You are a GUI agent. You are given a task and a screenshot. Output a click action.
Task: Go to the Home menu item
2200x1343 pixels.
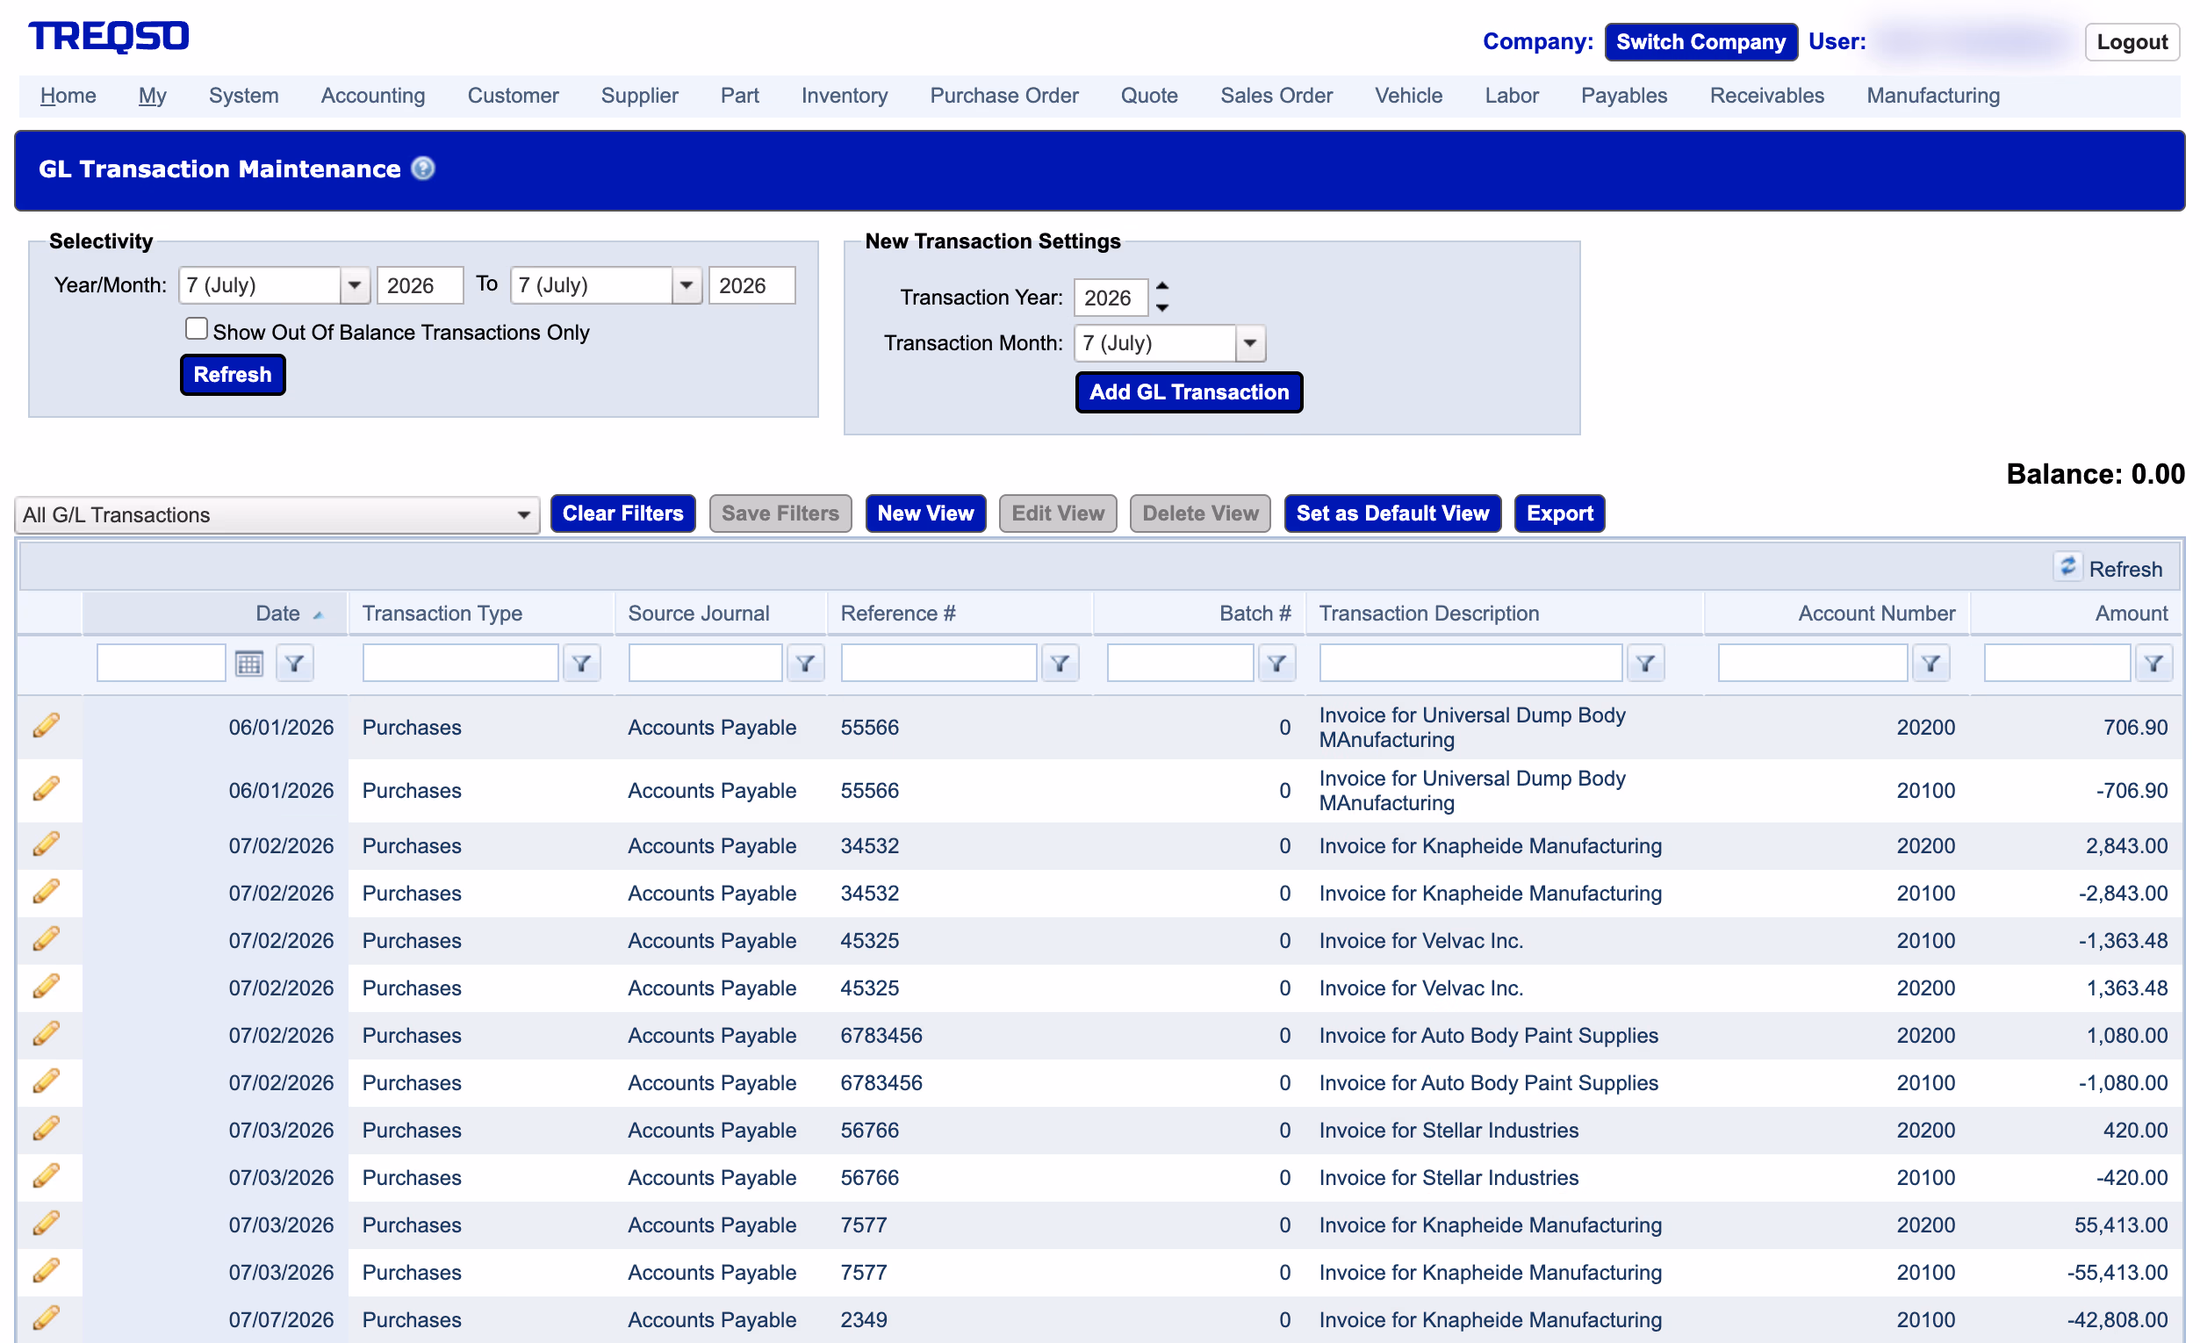pos(68,96)
